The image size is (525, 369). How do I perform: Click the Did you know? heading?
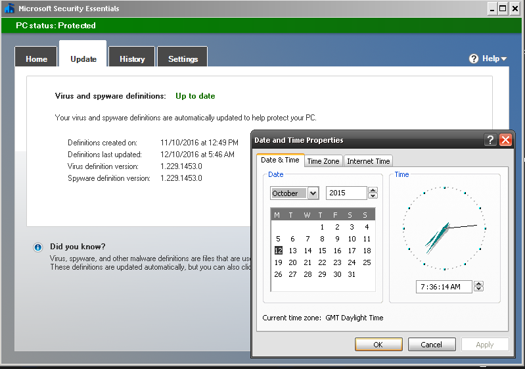tap(78, 247)
